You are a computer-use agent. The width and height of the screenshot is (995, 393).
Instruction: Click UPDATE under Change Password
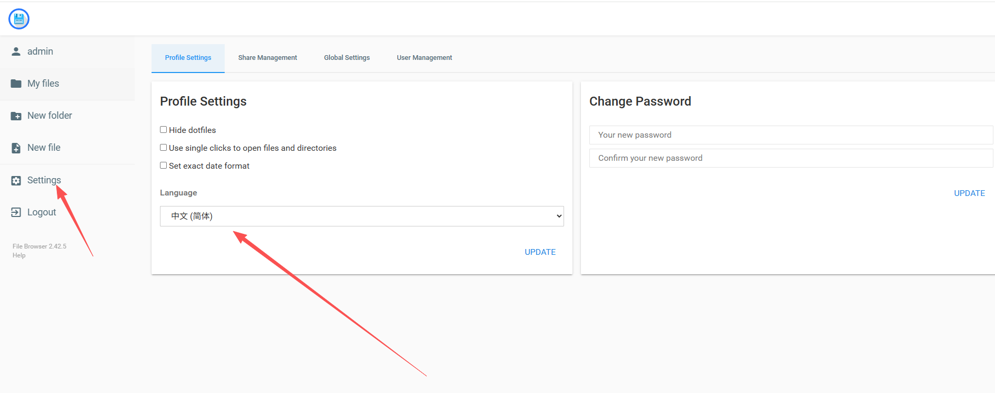tap(969, 193)
